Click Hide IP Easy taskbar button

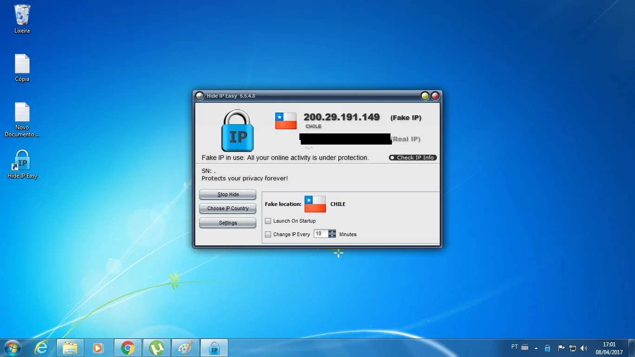[x=214, y=348]
